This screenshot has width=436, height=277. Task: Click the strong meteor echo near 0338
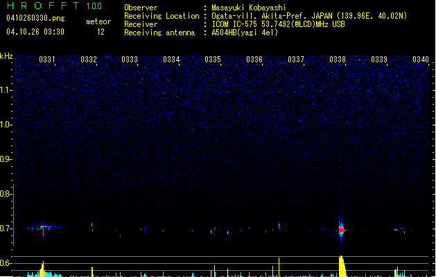pyautogui.click(x=341, y=229)
